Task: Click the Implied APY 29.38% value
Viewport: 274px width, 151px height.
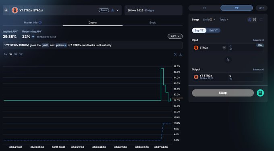Action: coord(10,37)
